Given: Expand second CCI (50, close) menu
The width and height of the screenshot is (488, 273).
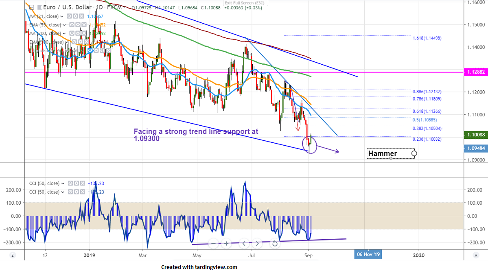Looking at the screenshot, I should pos(63,192).
